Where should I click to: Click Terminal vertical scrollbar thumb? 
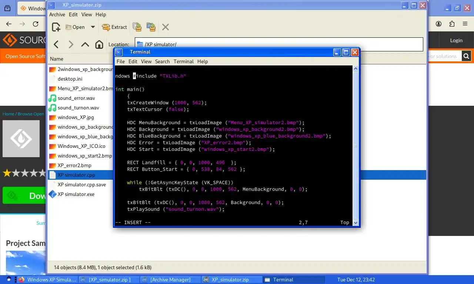[x=356, y=146]
